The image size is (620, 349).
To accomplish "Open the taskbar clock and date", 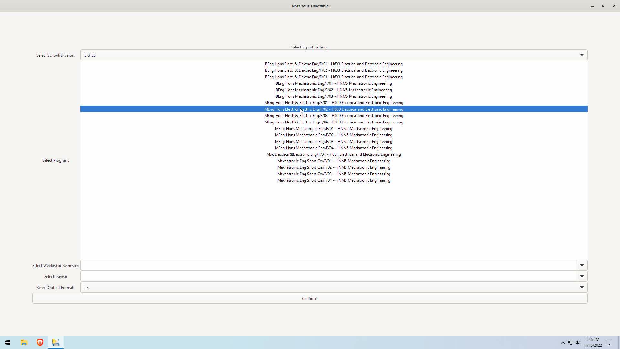I will [x=592, y=343].
